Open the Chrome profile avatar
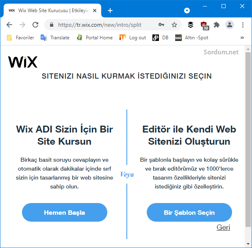252x248 pixels. (x=230, y=25)
